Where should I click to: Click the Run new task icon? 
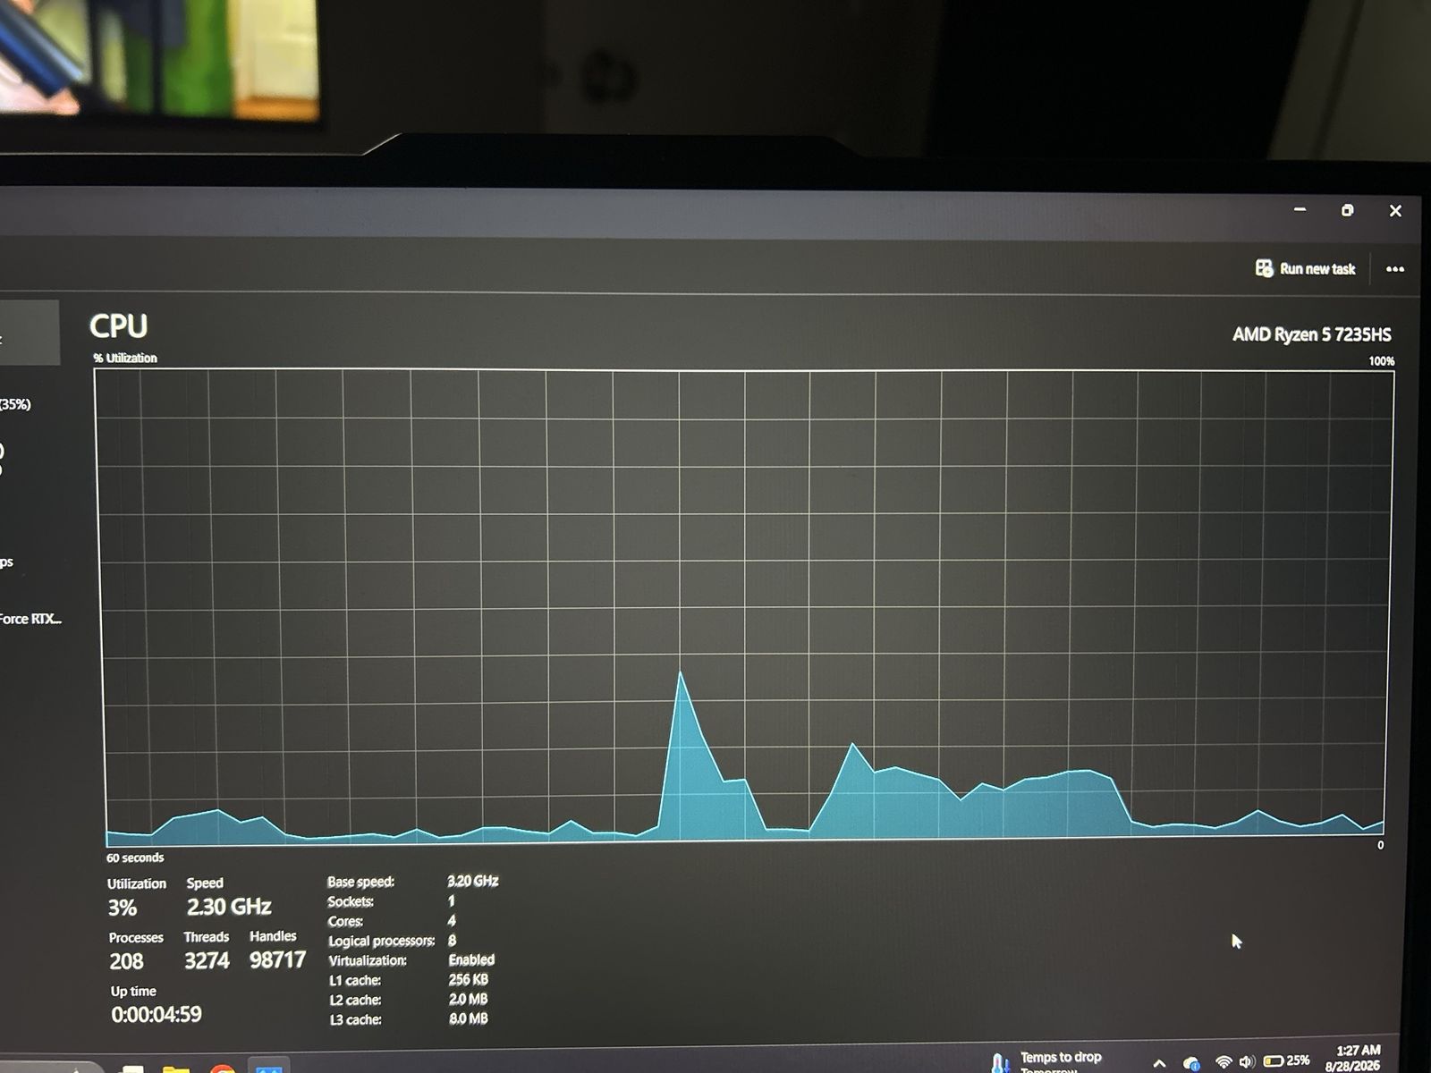click(1264, 268)
